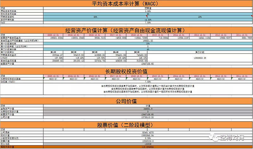This screenshot has height=149, width=253.
Task: Select the blue 9% equity cost cell
Action: pos(148,14)
